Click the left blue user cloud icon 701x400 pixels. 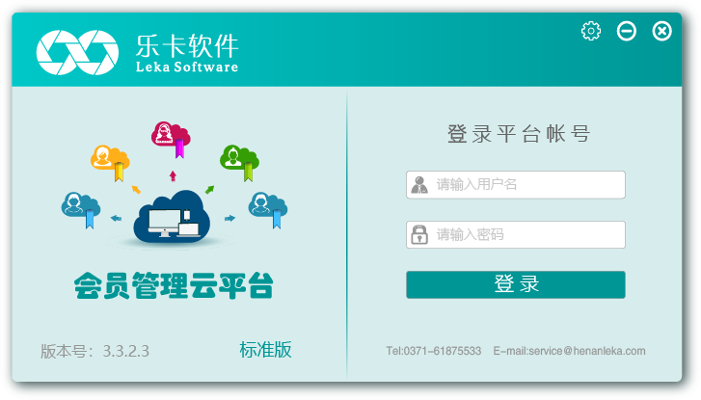click(81, 210)
